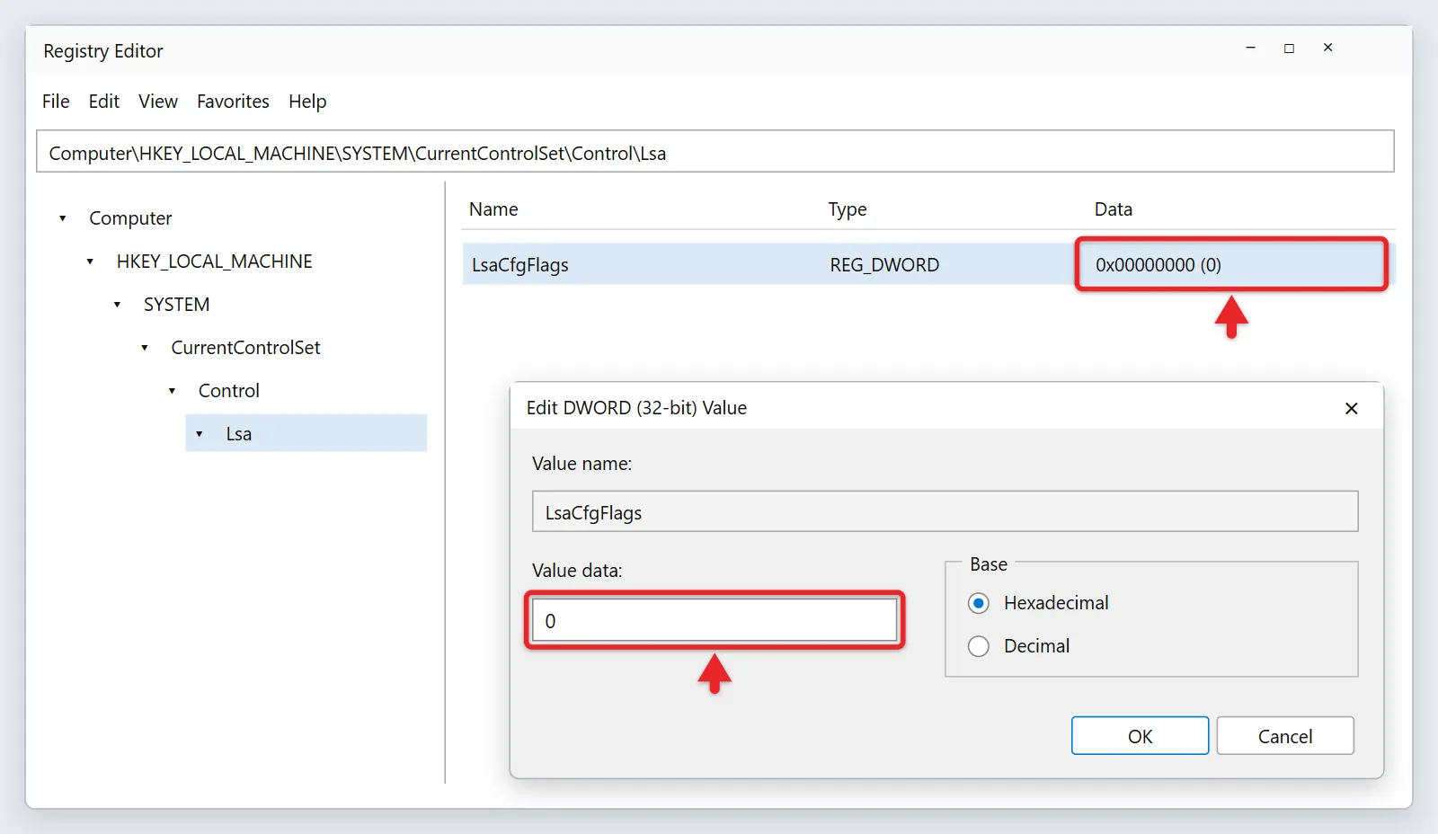Minimize the Registry Editor window
This screenshot has height=834, width=1438.
[1250, 48]
